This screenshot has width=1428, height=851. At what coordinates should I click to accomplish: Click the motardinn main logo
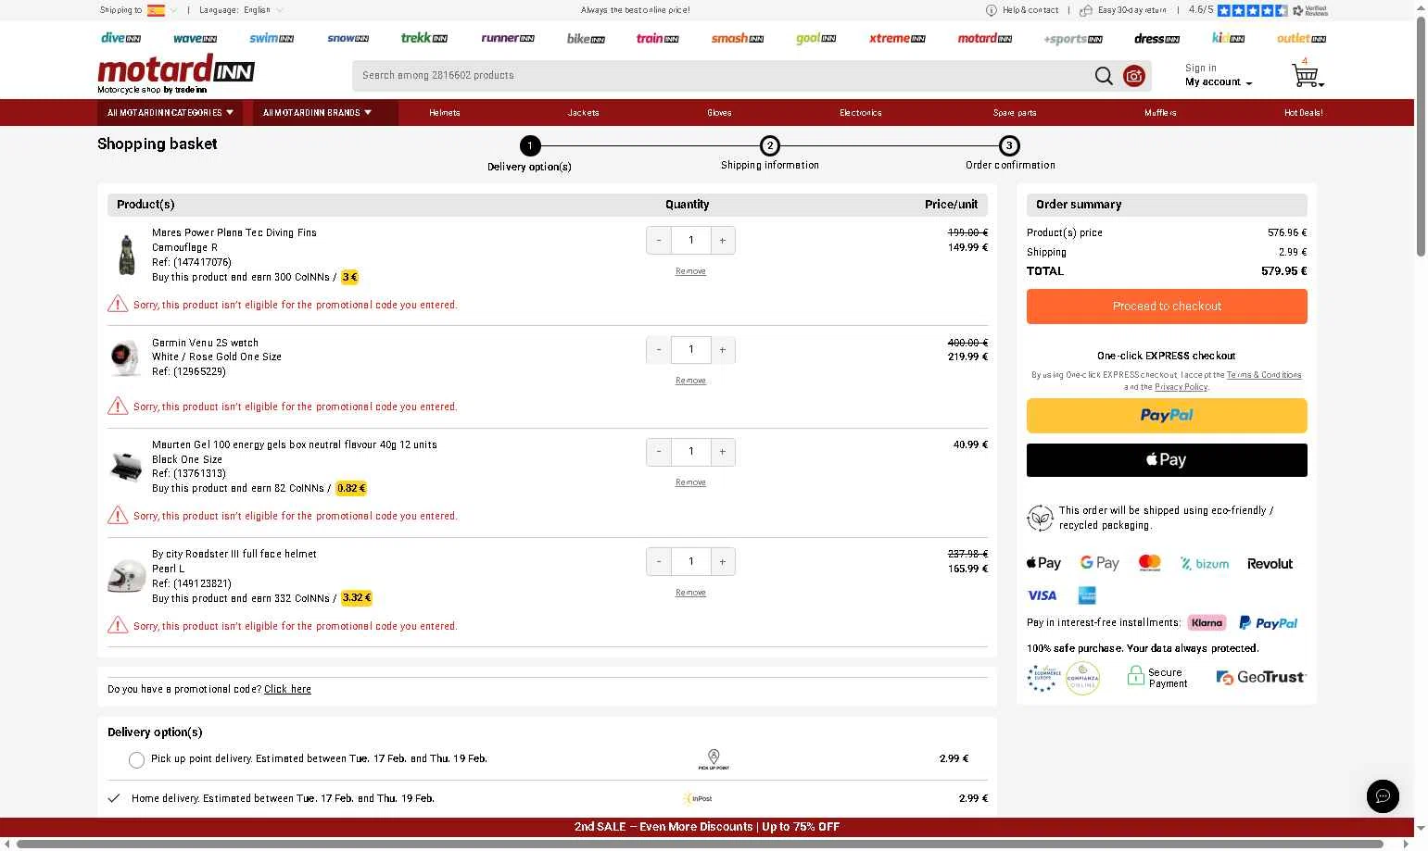[176, 71]
